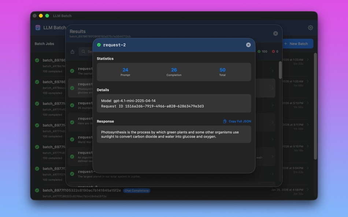Click status check icon of 4:58 PM batch
The height and width of the screenshot is (217, 348).
(x=37, y=190)
